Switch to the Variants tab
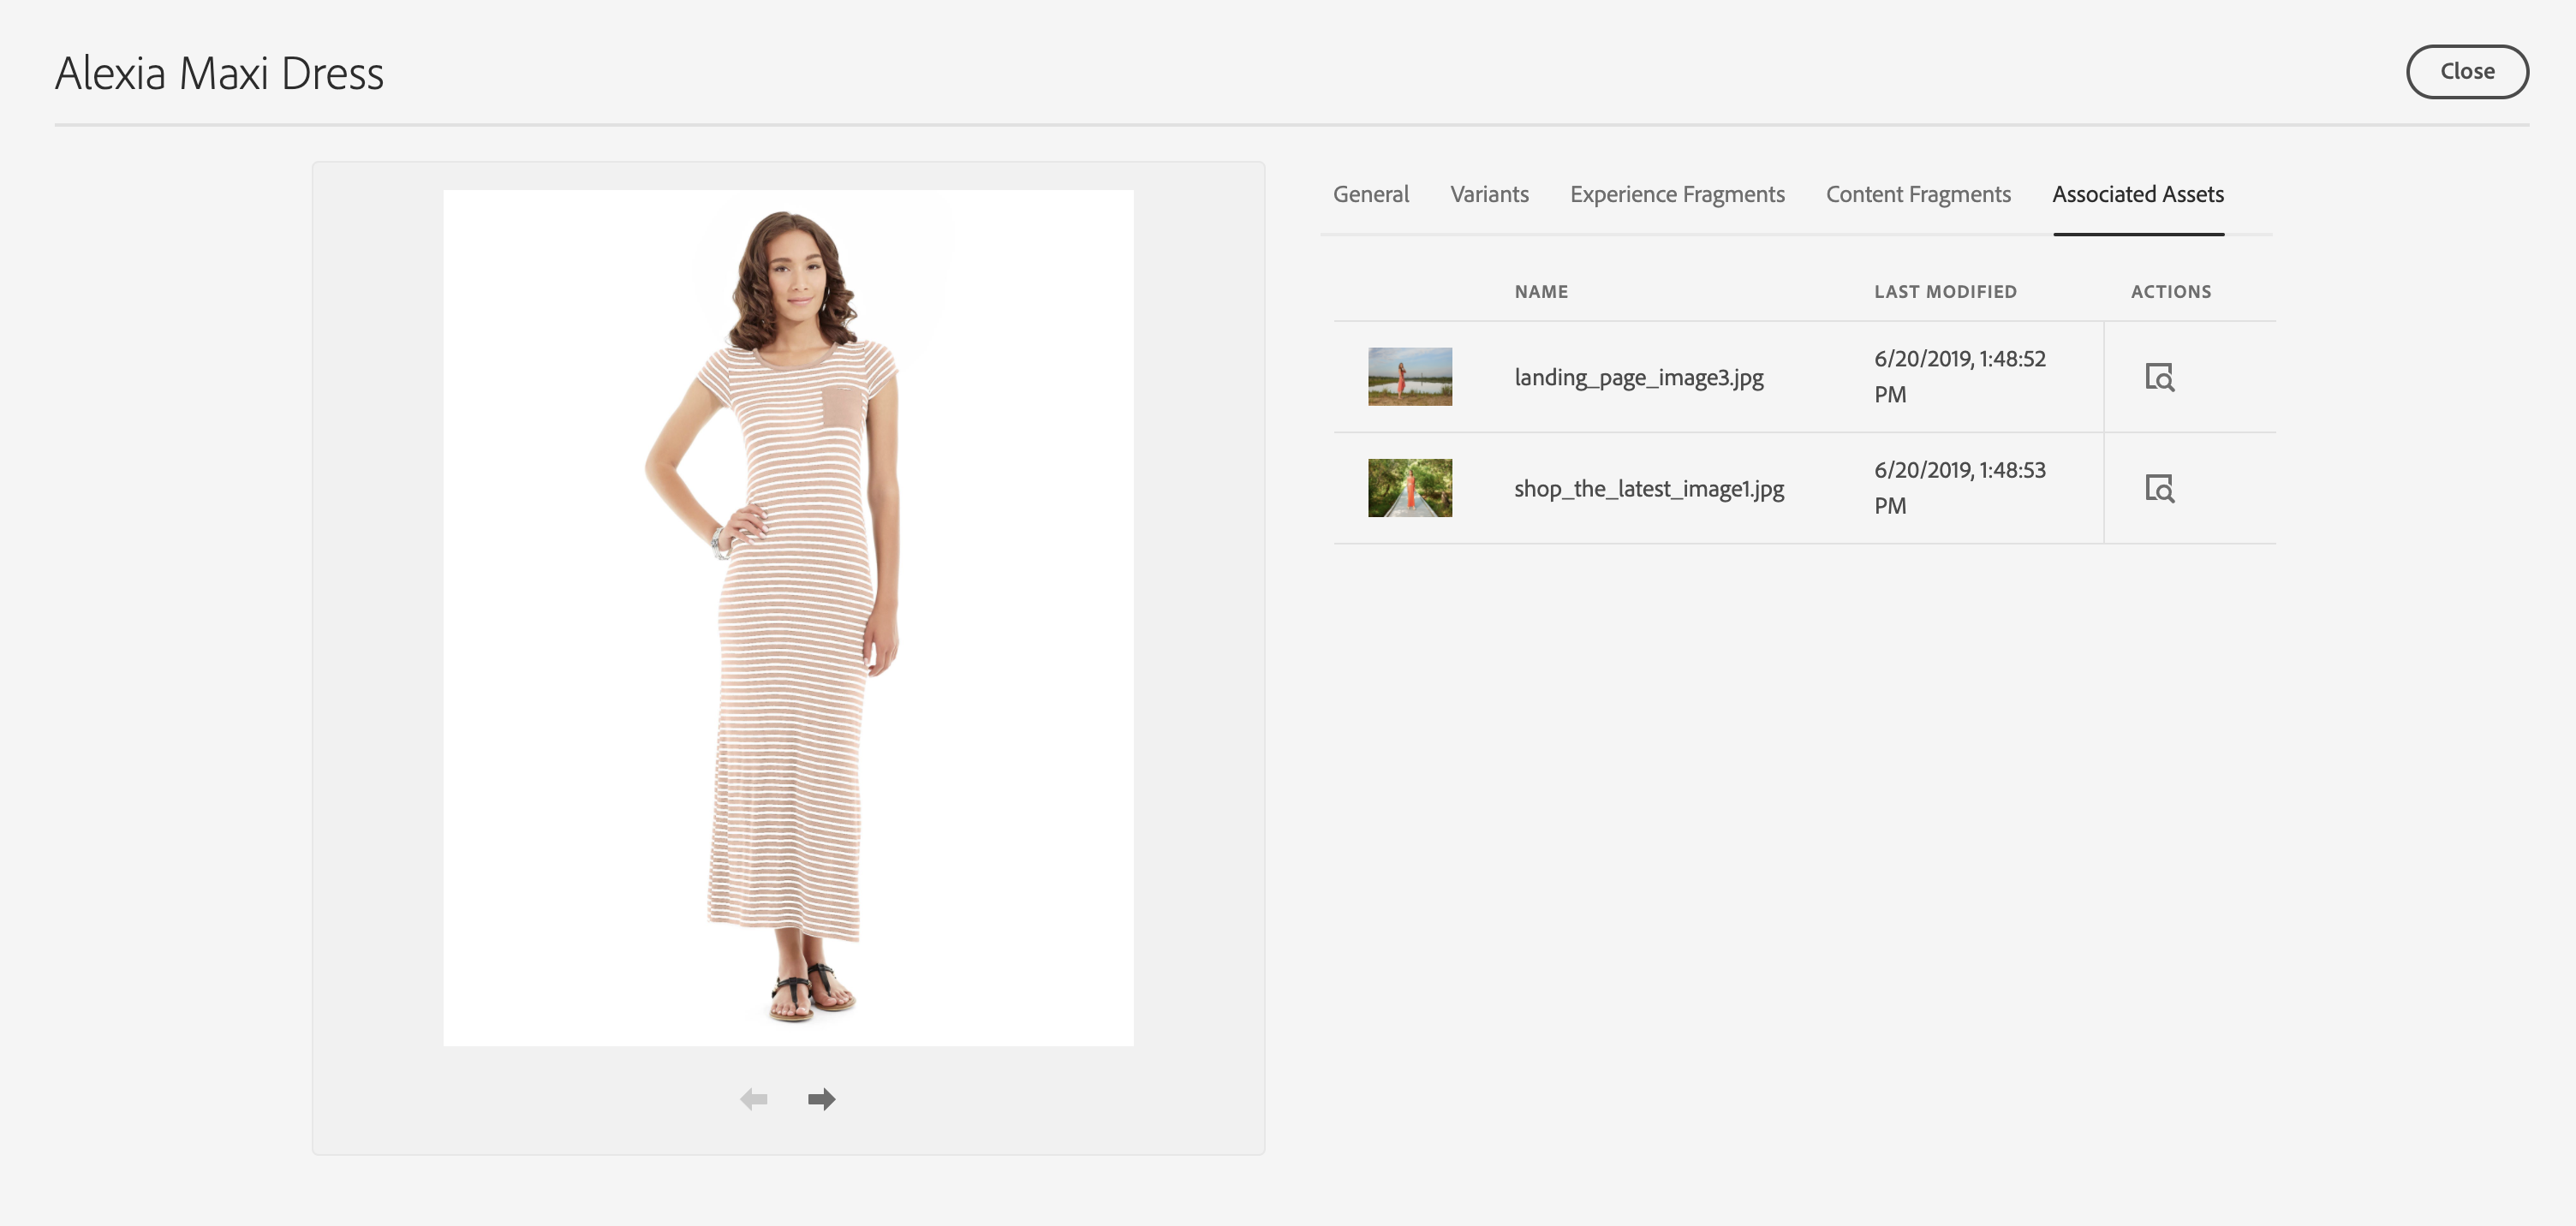Viewport: 2576px width, 1226px height. 1489,194
